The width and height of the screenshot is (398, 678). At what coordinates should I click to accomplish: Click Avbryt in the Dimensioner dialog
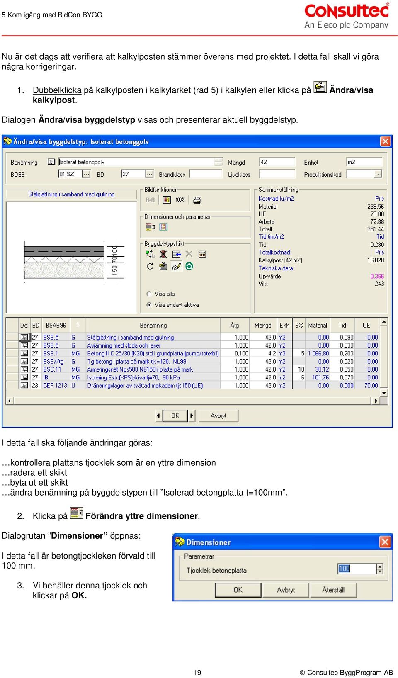coord(286,590)
